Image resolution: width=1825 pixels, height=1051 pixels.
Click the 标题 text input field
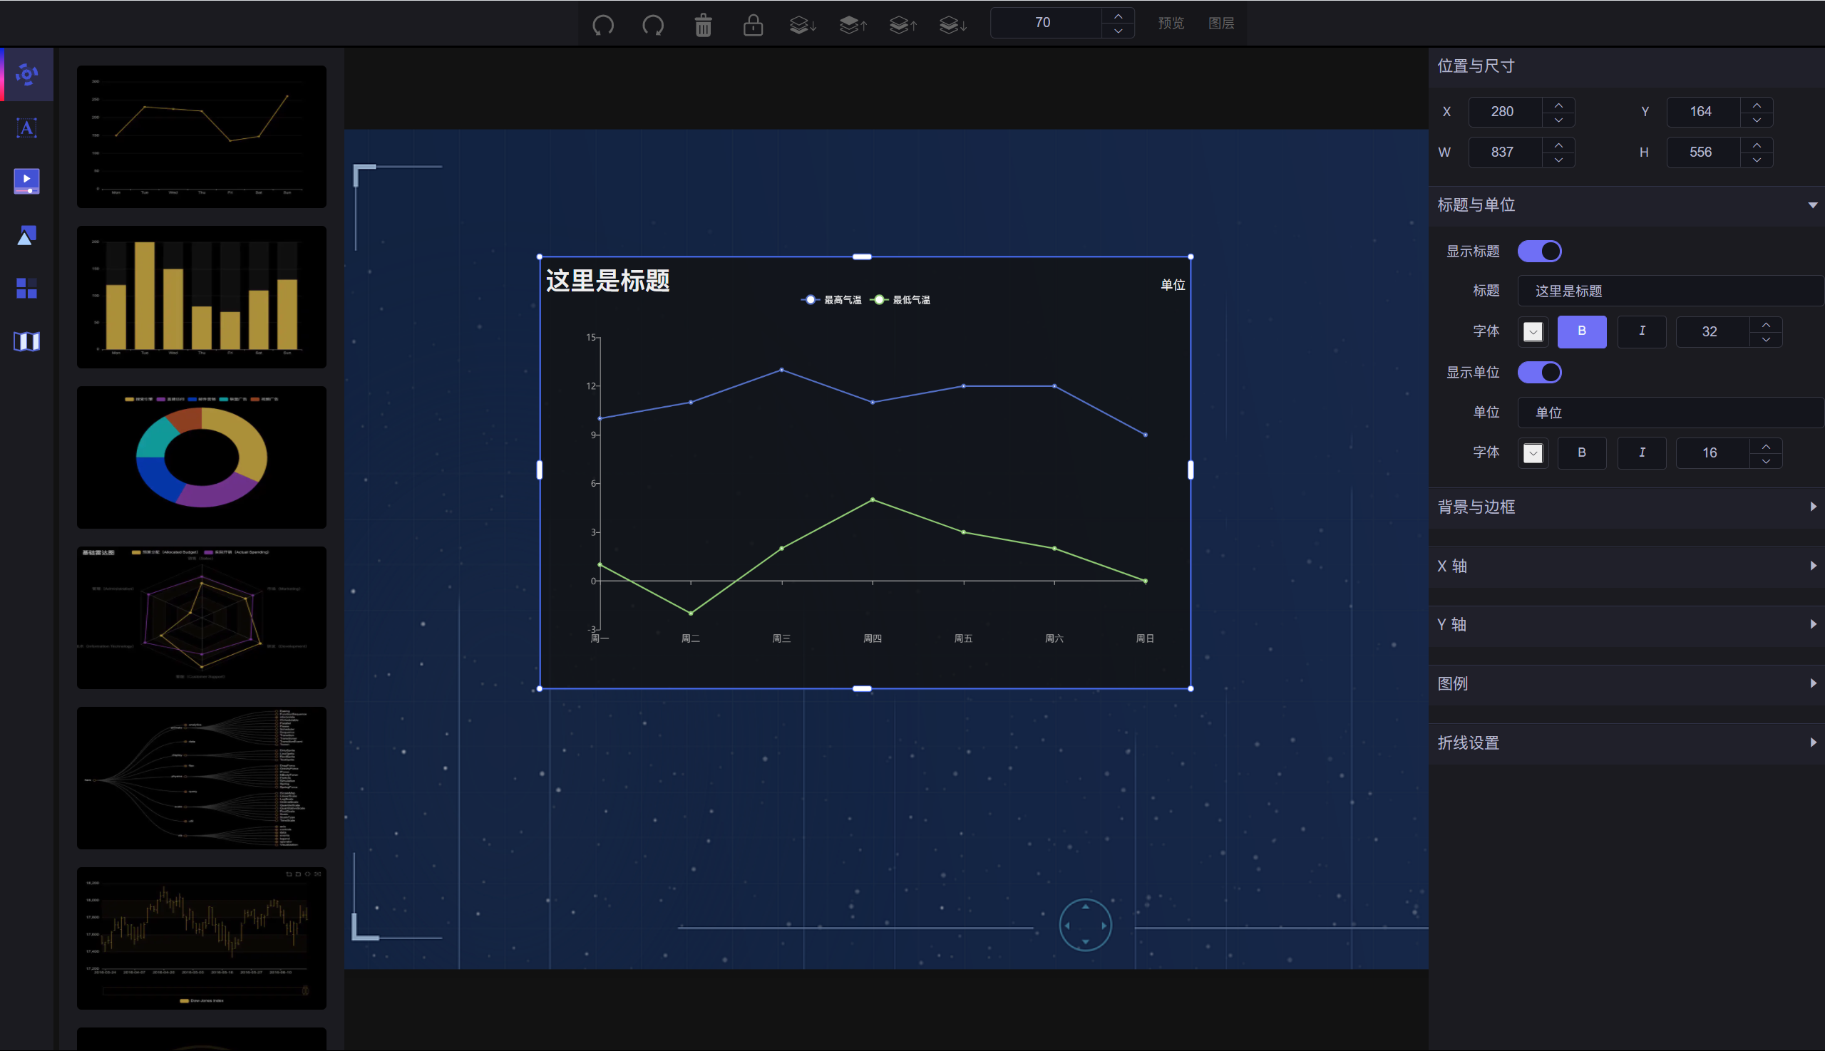[x=1670, y=291]
